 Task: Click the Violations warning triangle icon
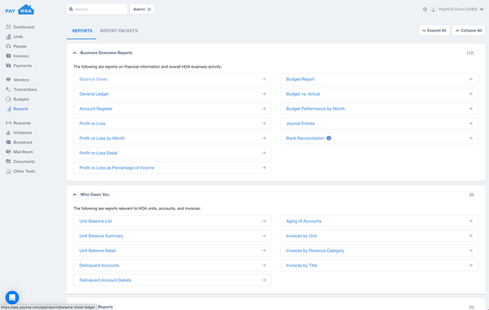(x=8, y=133)
